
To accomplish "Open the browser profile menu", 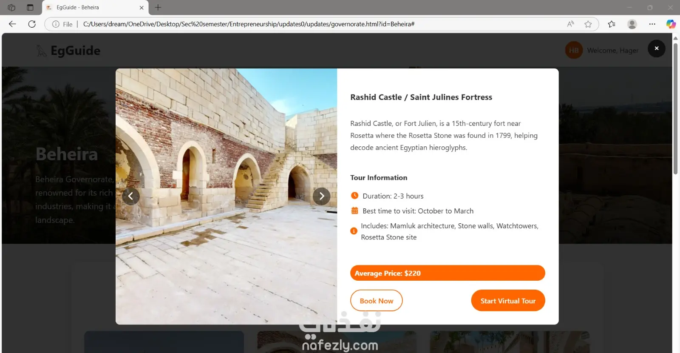I will tap(632, 24).
